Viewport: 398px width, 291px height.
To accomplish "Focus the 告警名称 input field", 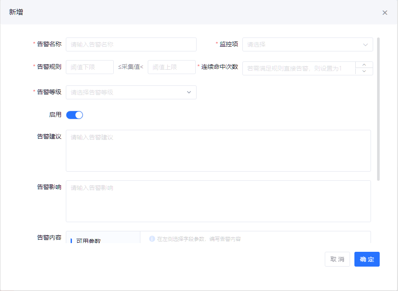I will [x=131, y=44].
